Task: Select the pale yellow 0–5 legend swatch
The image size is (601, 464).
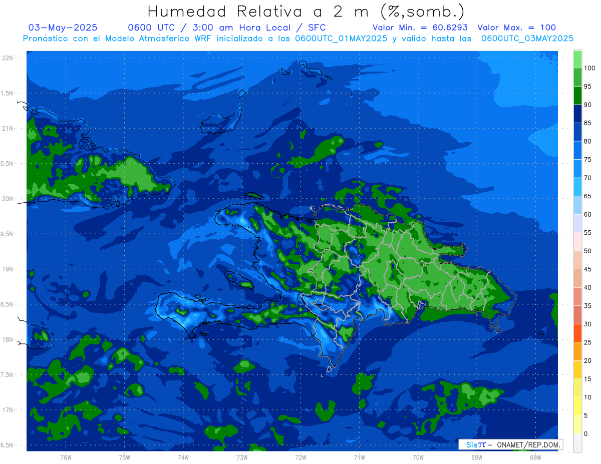Action: [x=577, y=424]
